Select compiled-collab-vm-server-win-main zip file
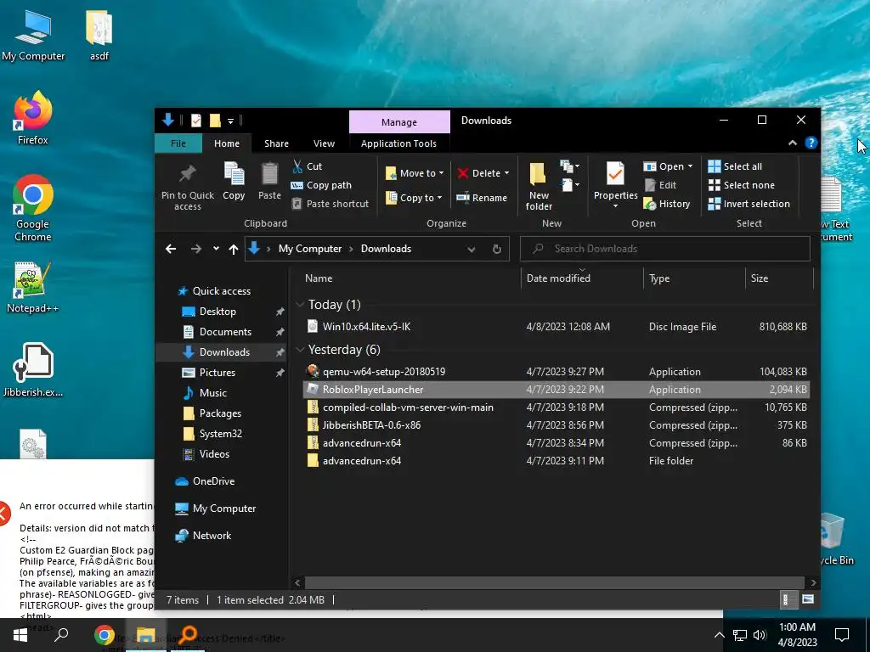 [x=556, y=407]
